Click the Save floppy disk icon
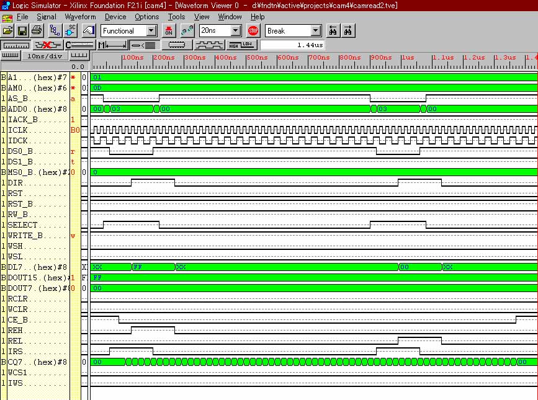 point(22,30)
